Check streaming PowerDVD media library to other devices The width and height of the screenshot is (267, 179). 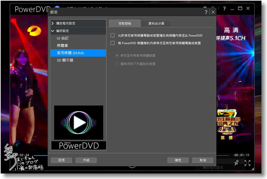(113, 43)
